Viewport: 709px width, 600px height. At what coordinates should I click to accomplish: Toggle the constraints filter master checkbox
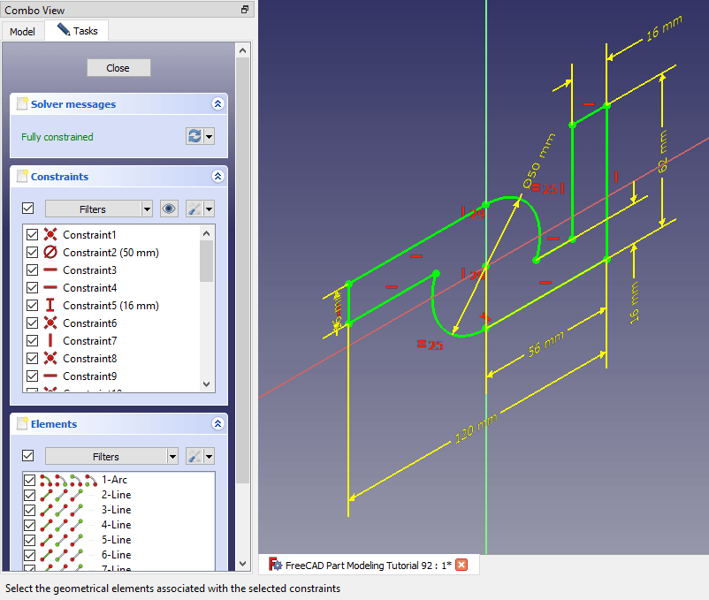click(28, 209)
